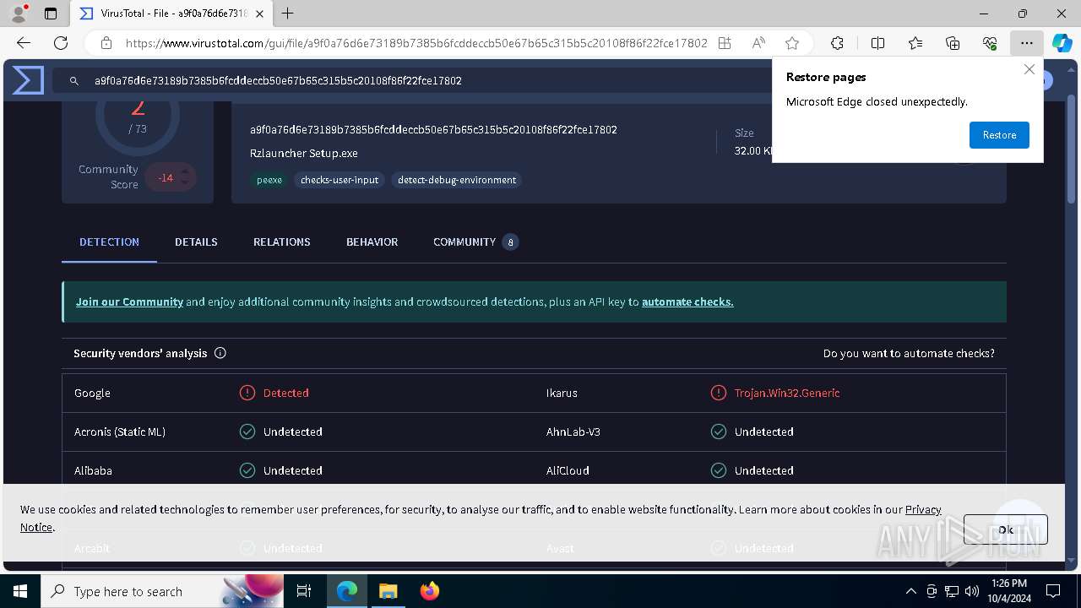The height and width of the screenshot is (608, 1081).
Task: Close the Restore pages popup
Action: point(1029,69)
